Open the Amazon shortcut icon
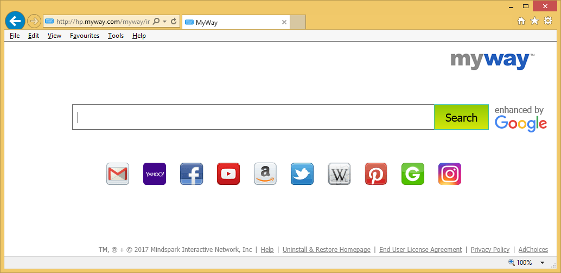 [x=265, y=174]
